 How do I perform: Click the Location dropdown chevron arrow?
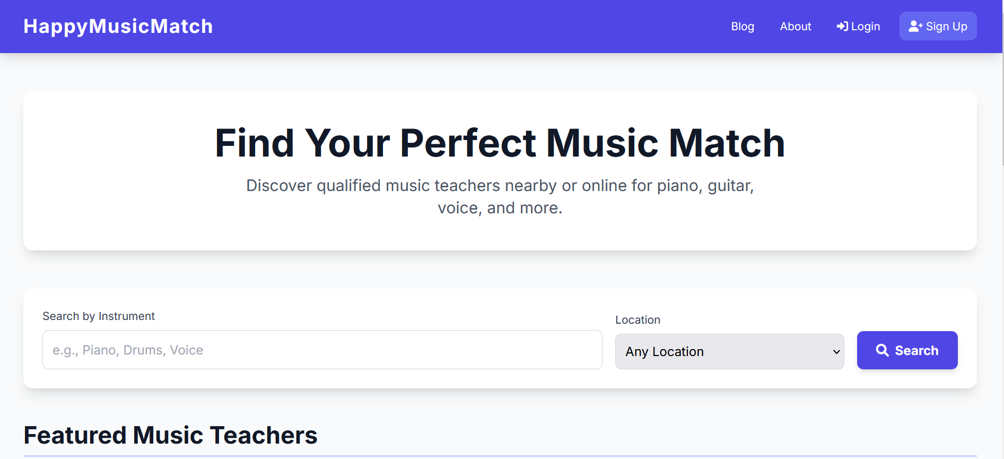836,352
